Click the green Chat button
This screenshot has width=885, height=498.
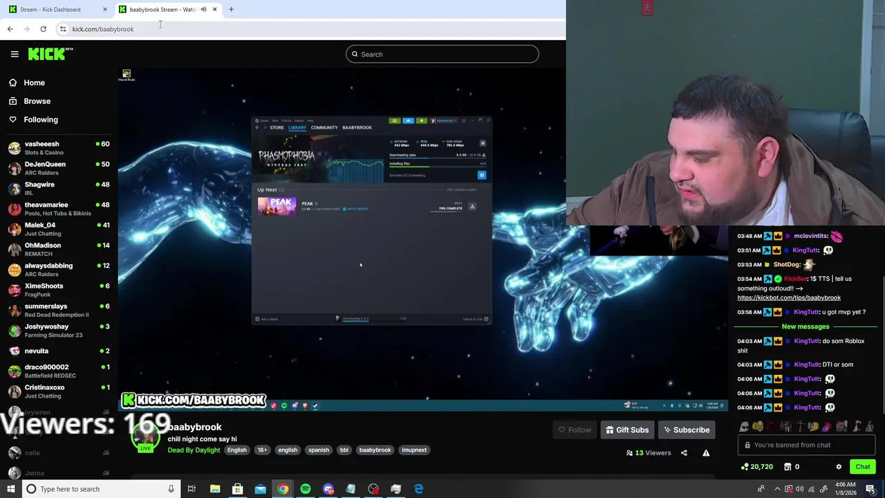863,467
